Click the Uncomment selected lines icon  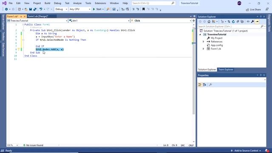138,9
